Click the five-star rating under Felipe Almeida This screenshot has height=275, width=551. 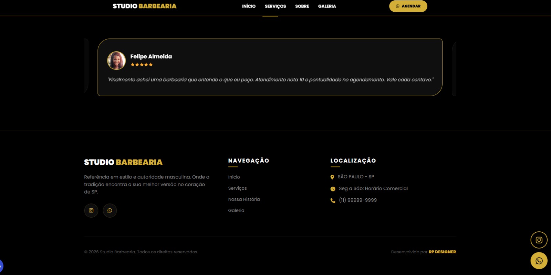pos(142,65)
